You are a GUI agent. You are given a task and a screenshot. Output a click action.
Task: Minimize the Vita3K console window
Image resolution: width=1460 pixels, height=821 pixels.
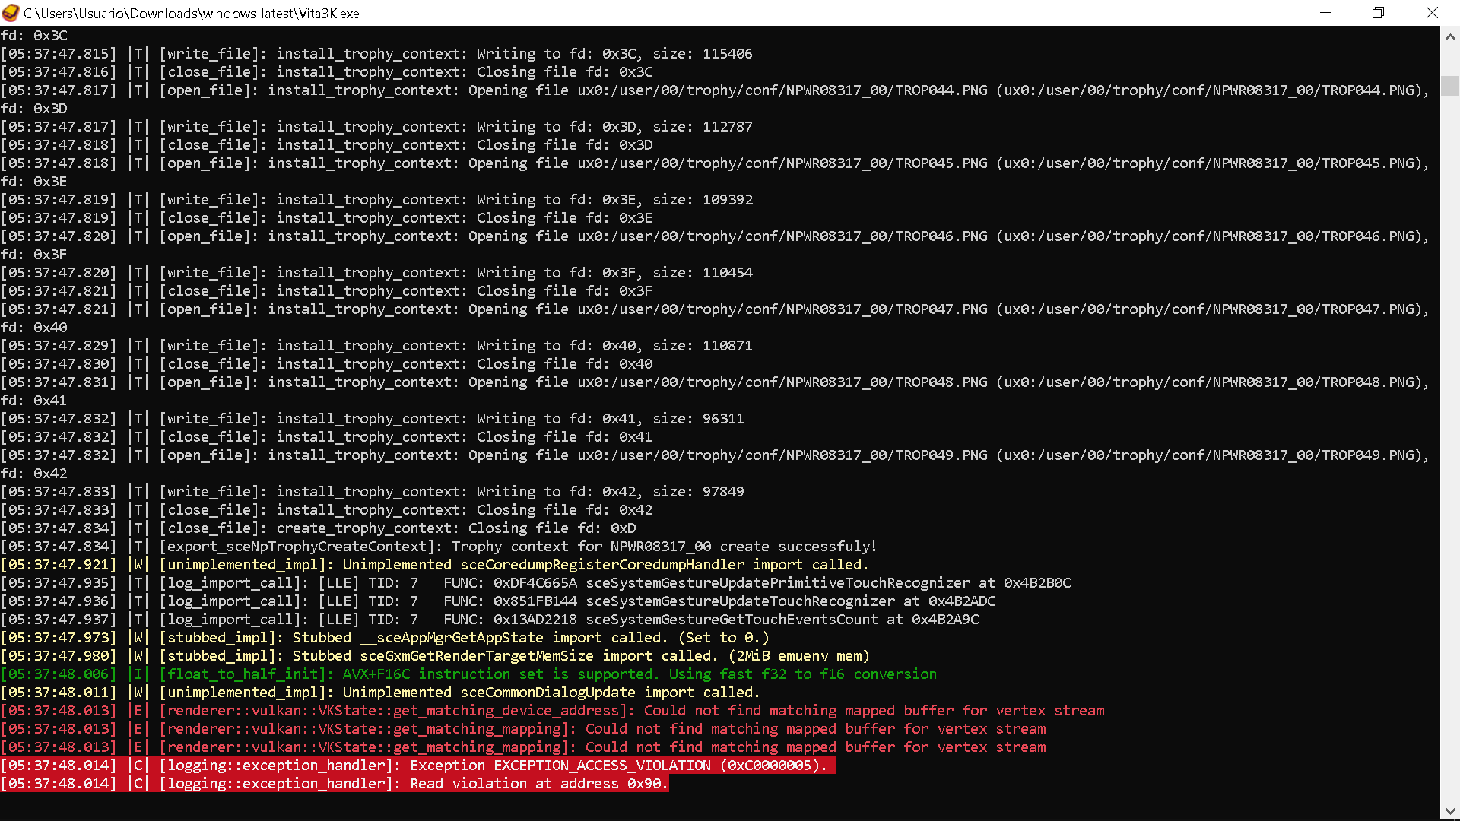tap(1326, 13)
